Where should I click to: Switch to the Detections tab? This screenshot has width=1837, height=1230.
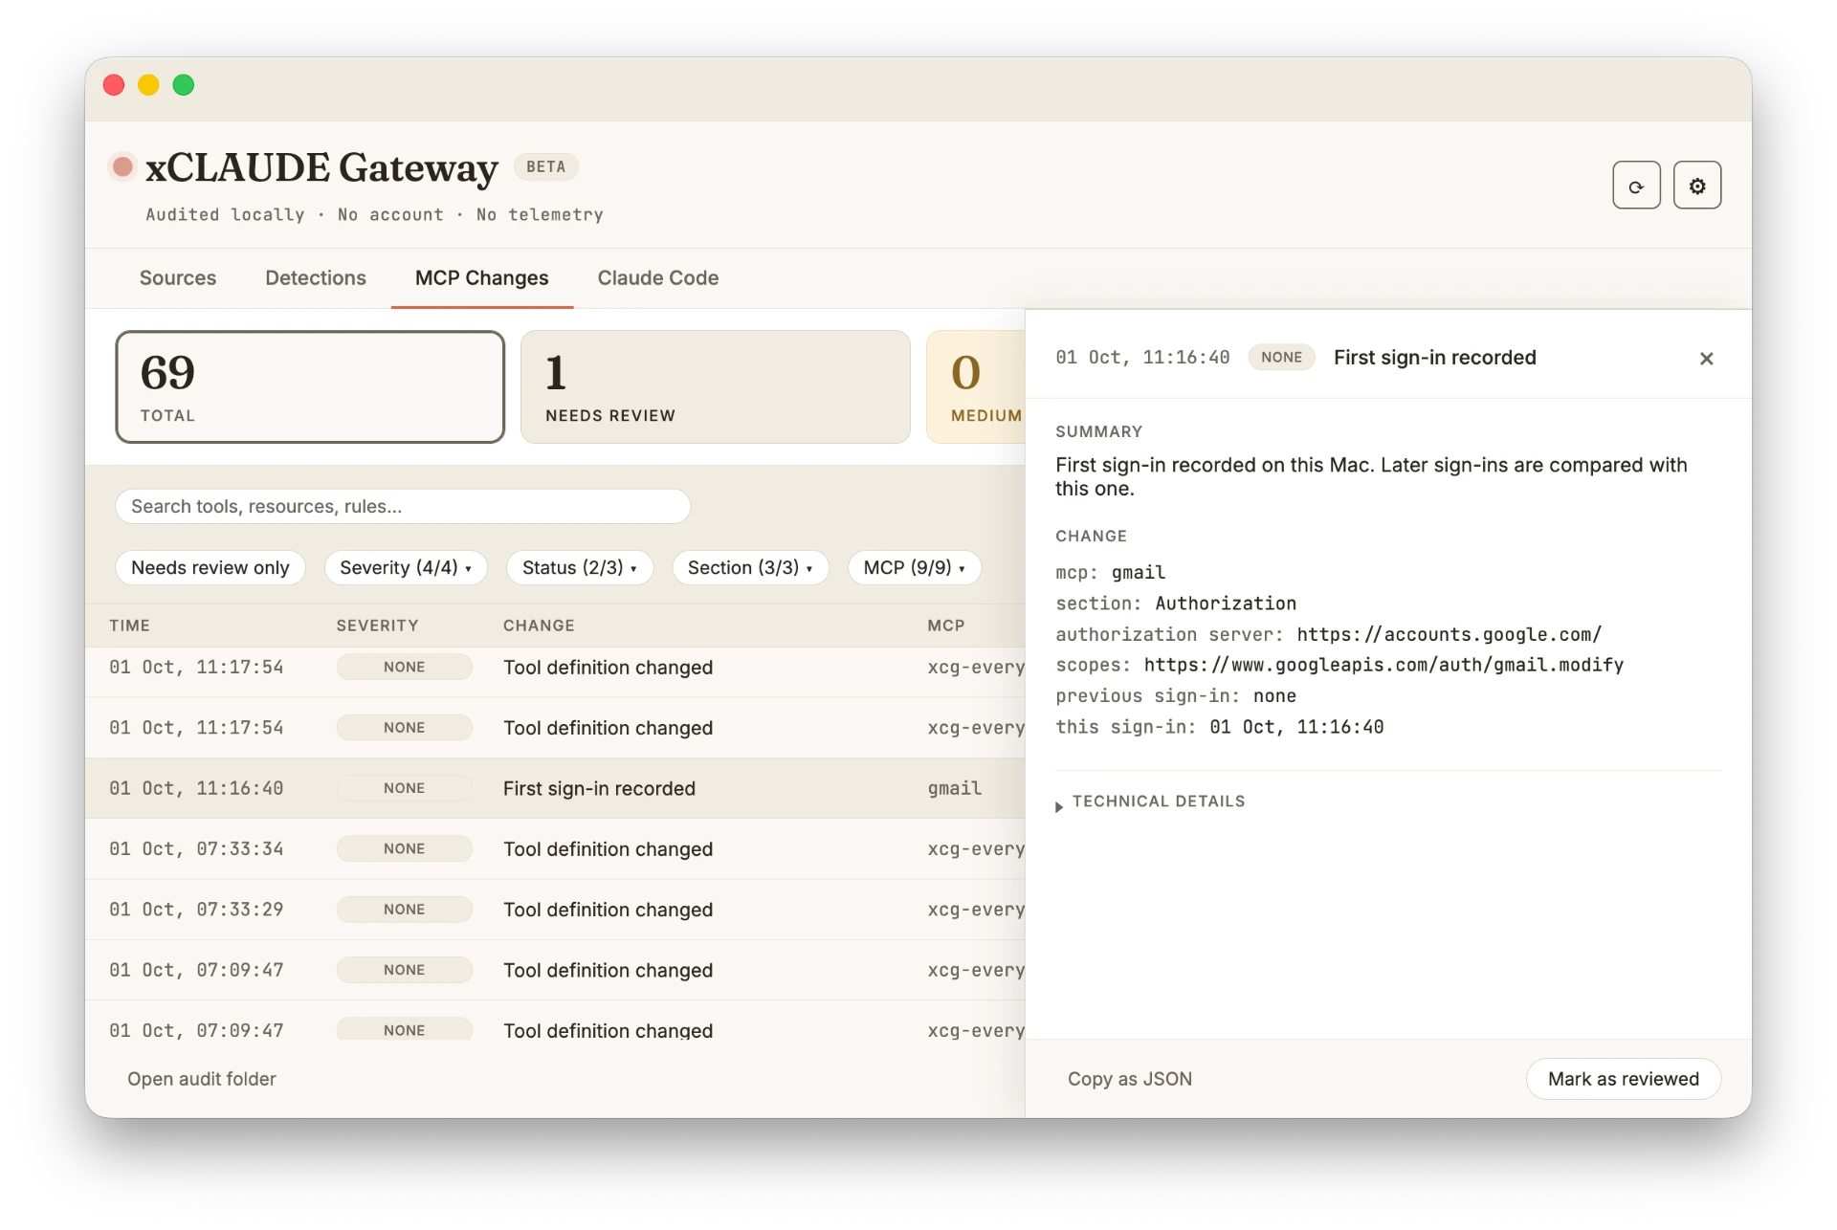(316, 278)
